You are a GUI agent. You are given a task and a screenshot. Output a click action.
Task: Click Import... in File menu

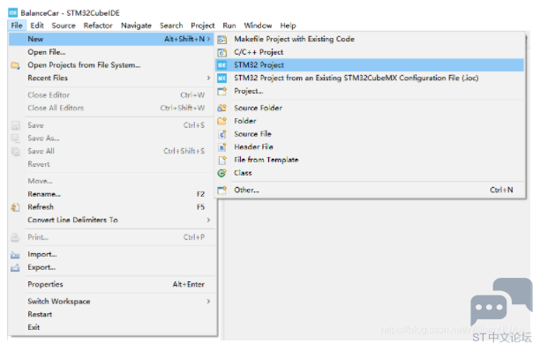click(x=111, y=255)
